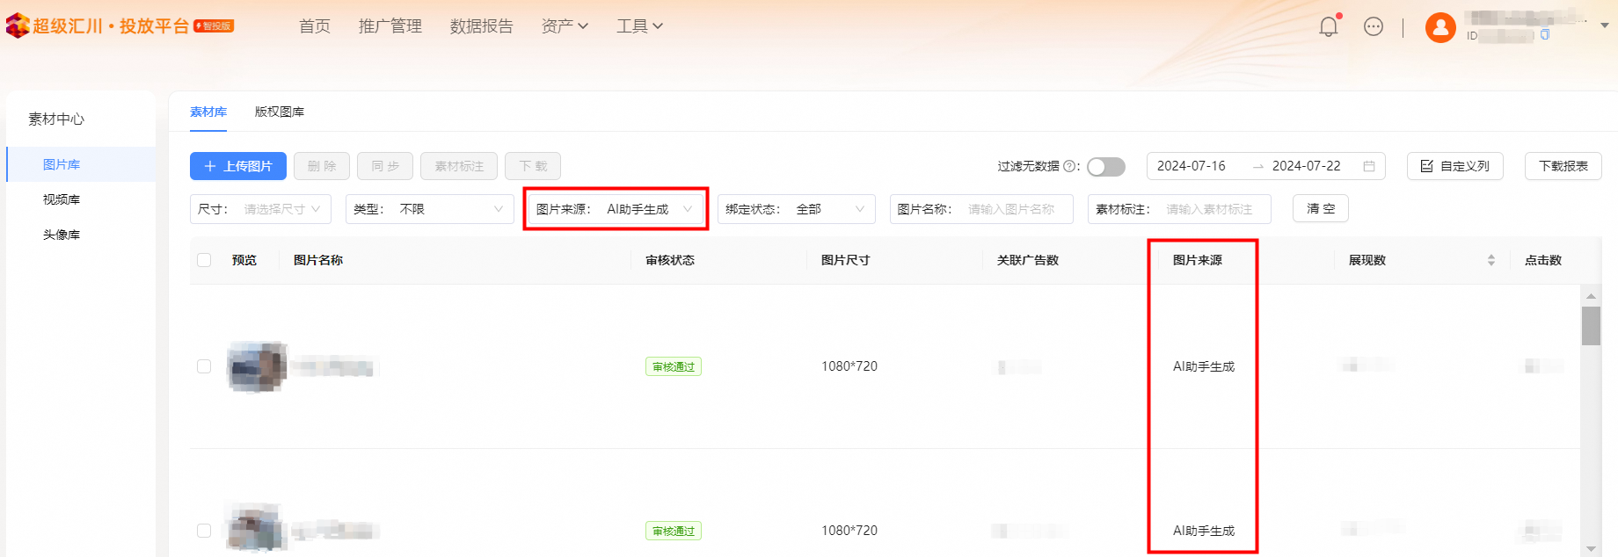Copy the account ID with copy icon
The image size is (1618, 557).
[x=1545, y=35]
